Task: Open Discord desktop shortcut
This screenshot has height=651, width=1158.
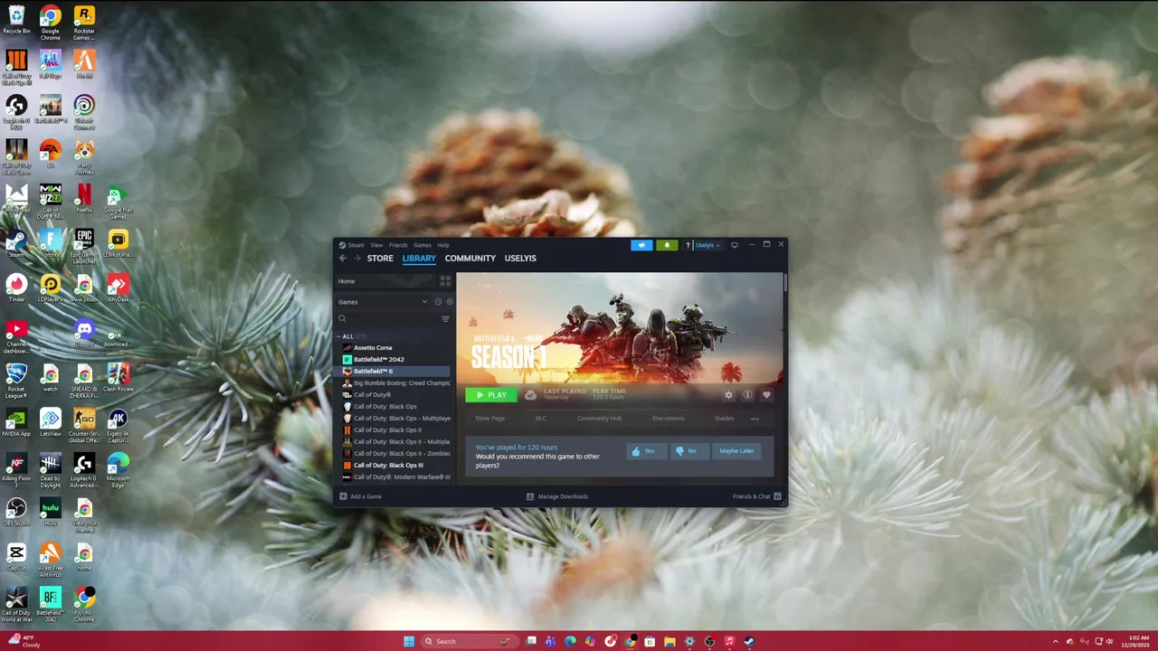Action: (84, 334)
